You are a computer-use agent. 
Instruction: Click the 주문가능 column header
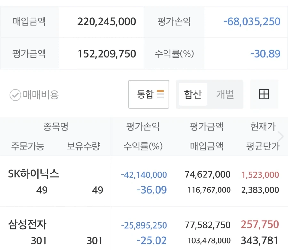point(28,146)
